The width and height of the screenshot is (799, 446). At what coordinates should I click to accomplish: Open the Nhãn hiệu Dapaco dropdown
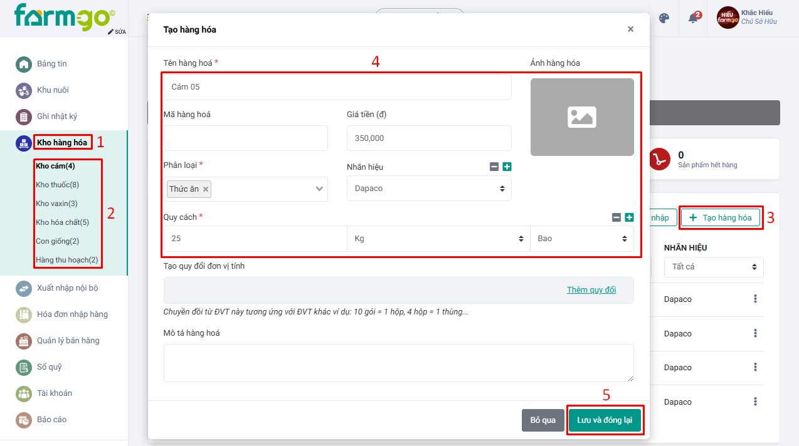coord(429,189)
